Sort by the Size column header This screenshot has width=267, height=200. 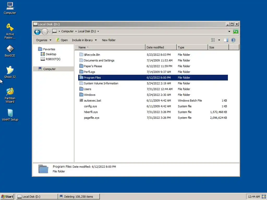218,47
